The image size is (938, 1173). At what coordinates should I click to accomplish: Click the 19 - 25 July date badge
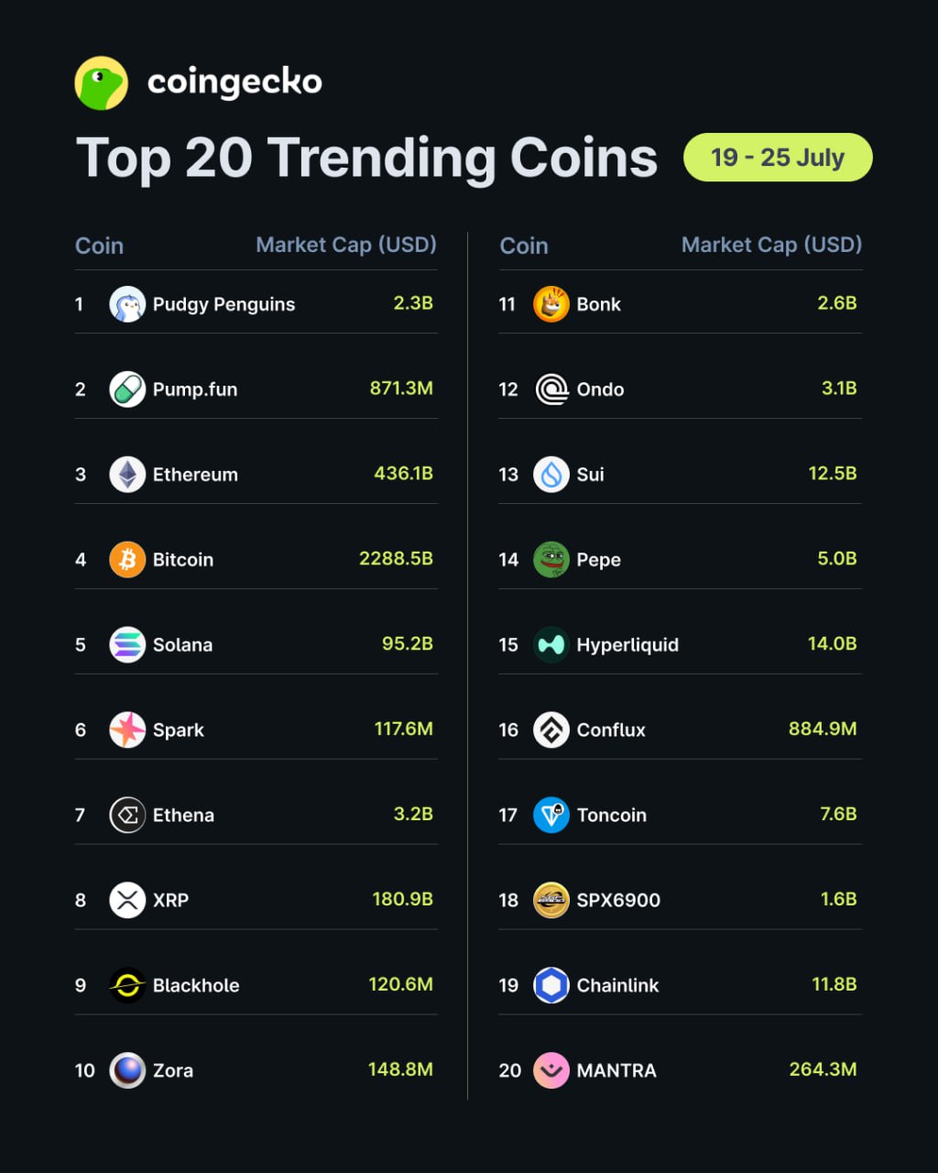coord(778,158)
